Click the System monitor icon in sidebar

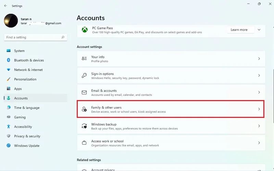coord(8,51)
